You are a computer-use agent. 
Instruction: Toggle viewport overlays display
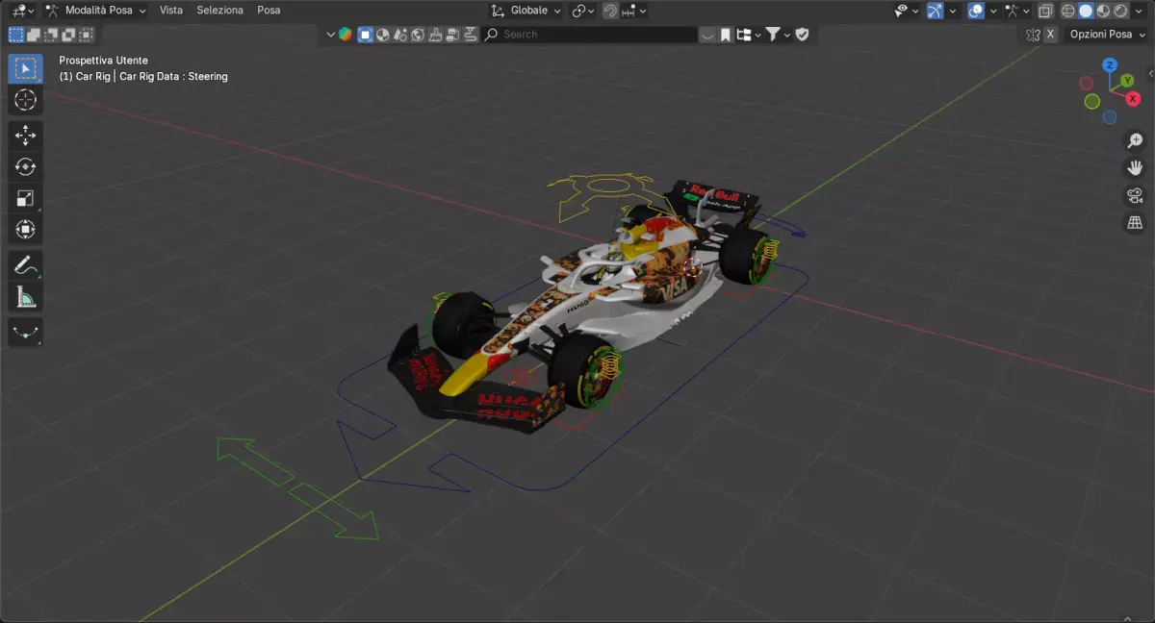point(975,11)
